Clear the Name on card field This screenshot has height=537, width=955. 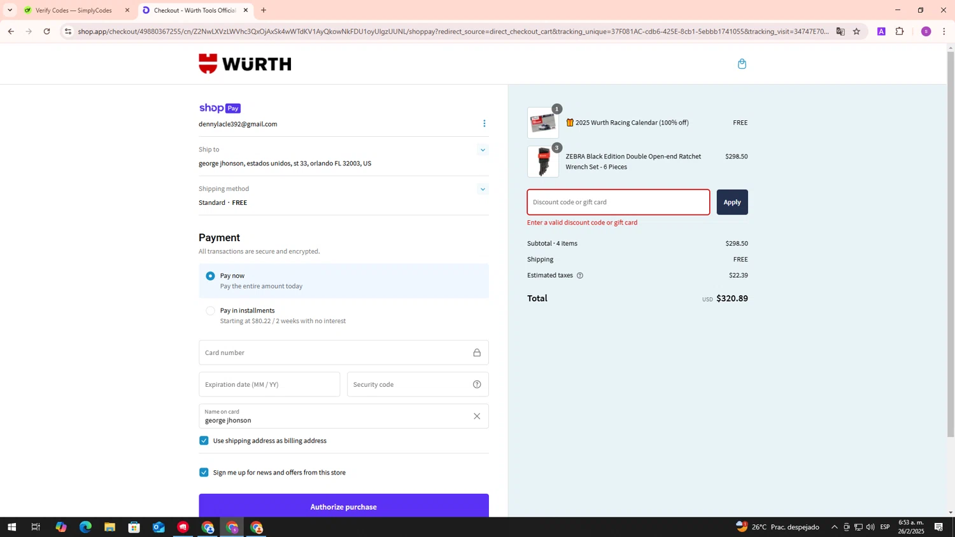click(x=477, y=416)
